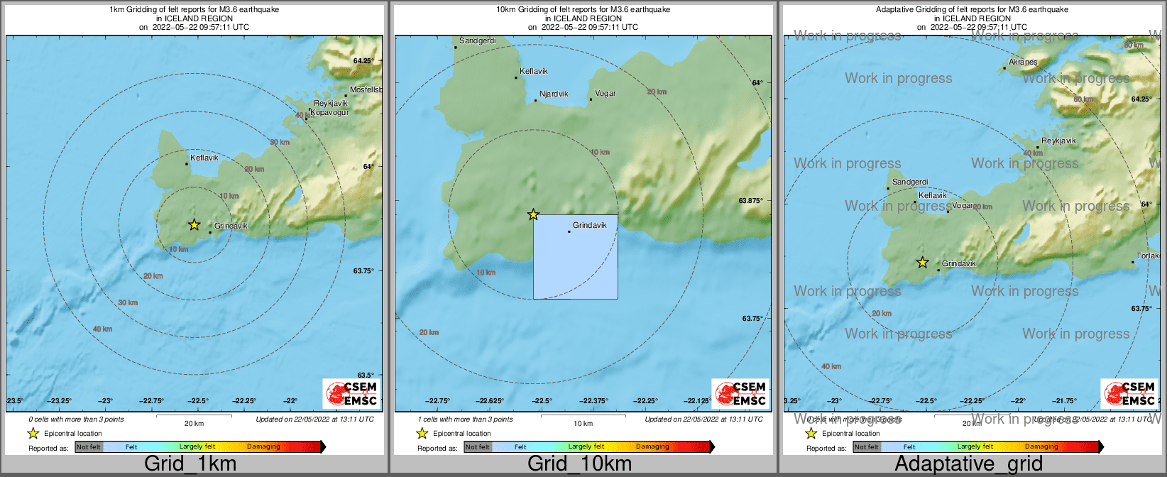
Task: Click the 'Updated on 22/05/2022' text under Grid_1km map
Action: (x=314, y=420)
